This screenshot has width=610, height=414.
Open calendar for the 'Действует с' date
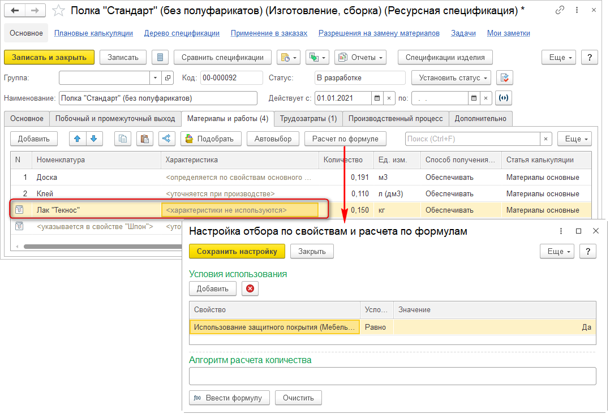coord(377,98)
